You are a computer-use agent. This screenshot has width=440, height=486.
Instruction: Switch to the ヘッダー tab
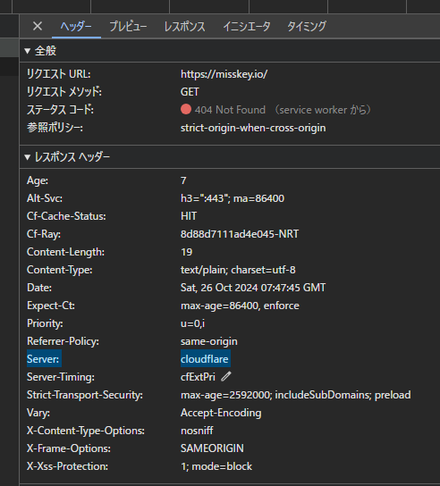[x=76, y=26]
